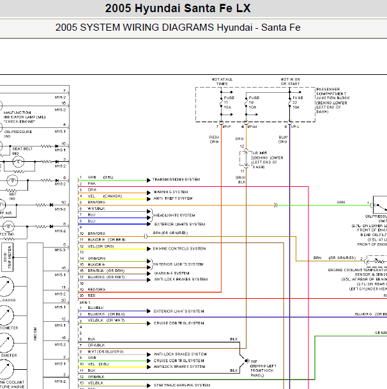Select the "2005 SYSTEM WIRING DIAGRAMS" subtitle line
387x389 pixels.
pyautogui.click(x=178, y=28)
